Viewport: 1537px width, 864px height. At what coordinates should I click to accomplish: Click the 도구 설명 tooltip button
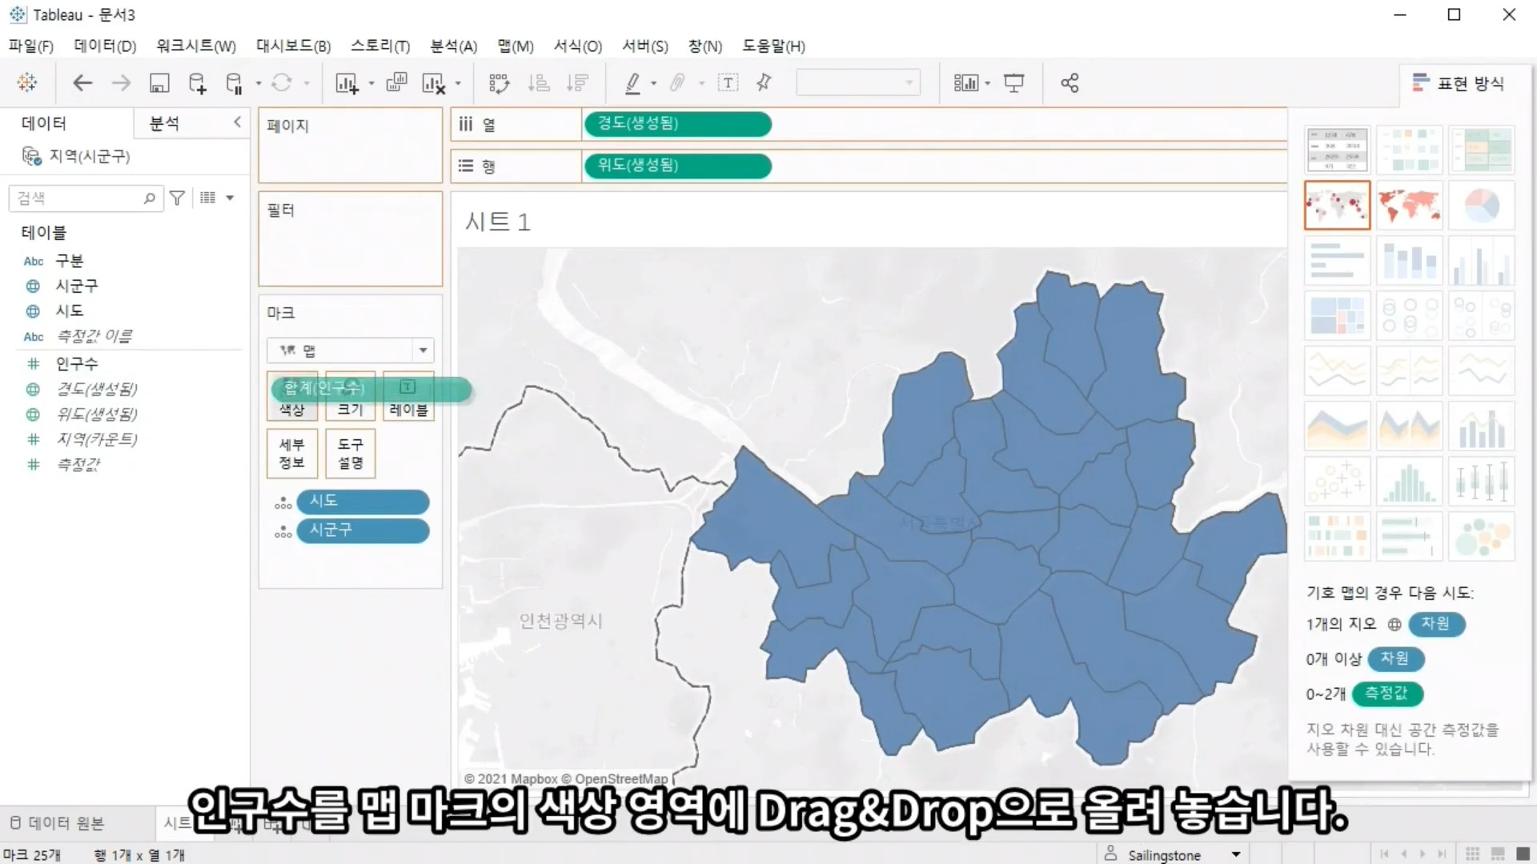(350, 453)
